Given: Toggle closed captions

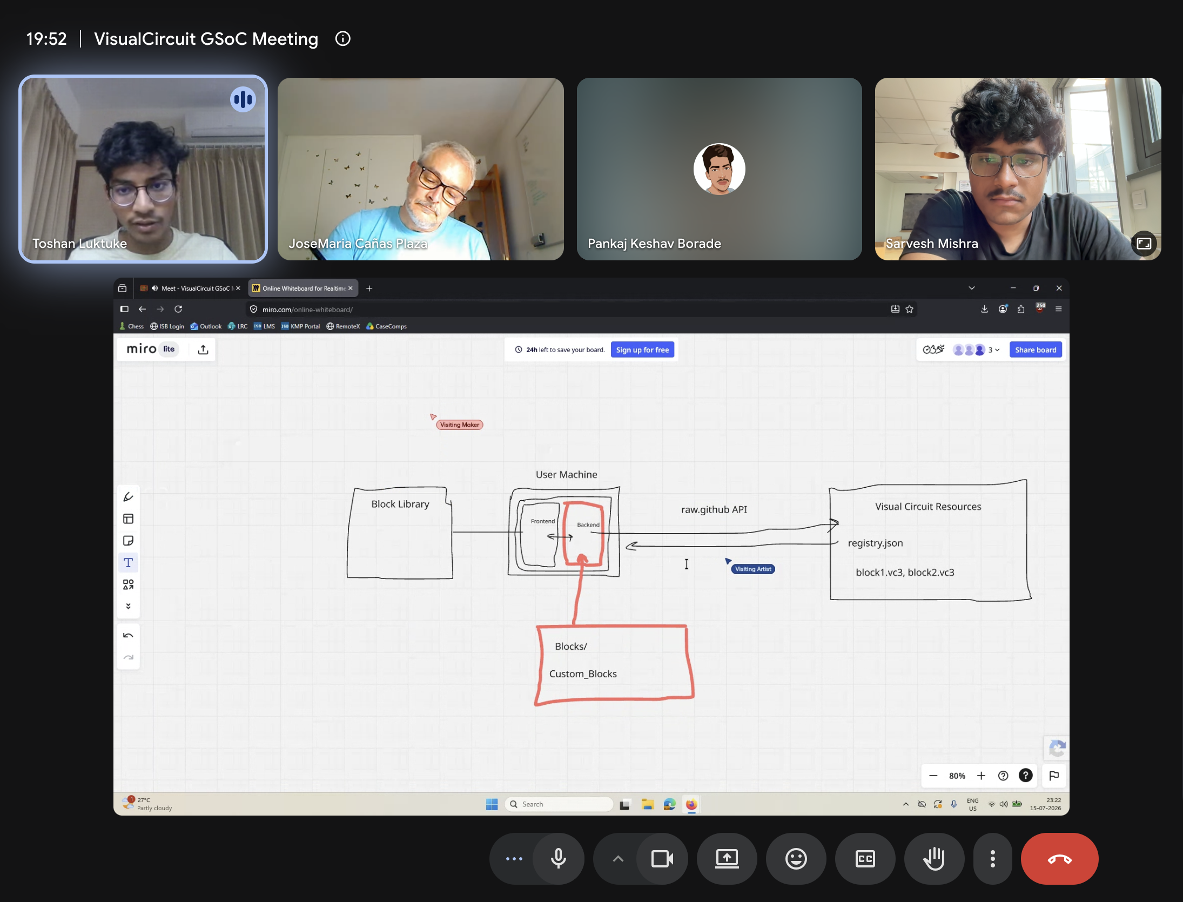Looking at the screenshot, I should pyautogui.click(x=865, y=859).
